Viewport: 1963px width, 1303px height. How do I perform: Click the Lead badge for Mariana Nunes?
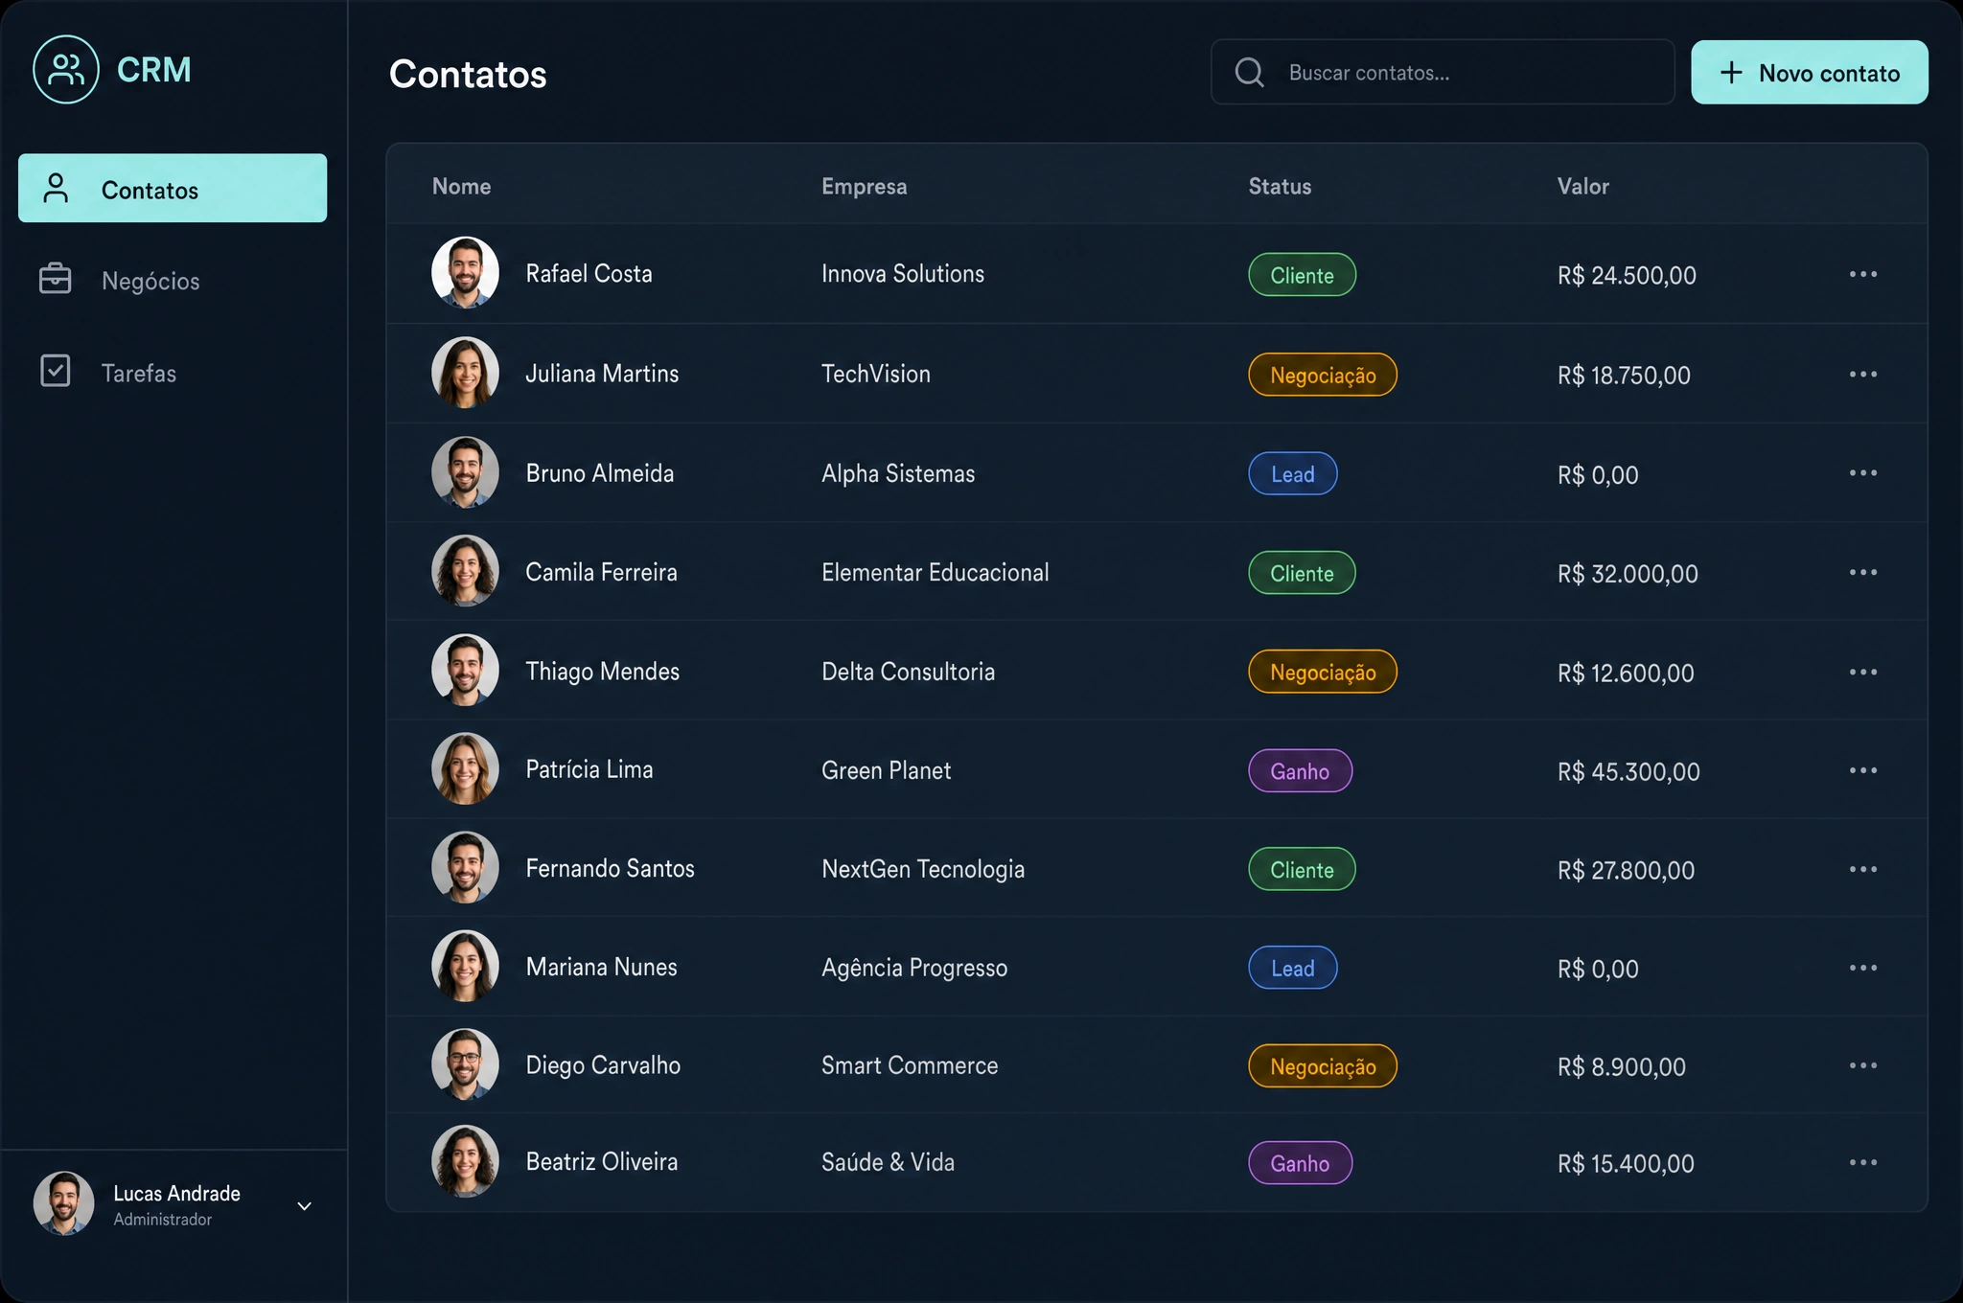[x=1292, y=969]
